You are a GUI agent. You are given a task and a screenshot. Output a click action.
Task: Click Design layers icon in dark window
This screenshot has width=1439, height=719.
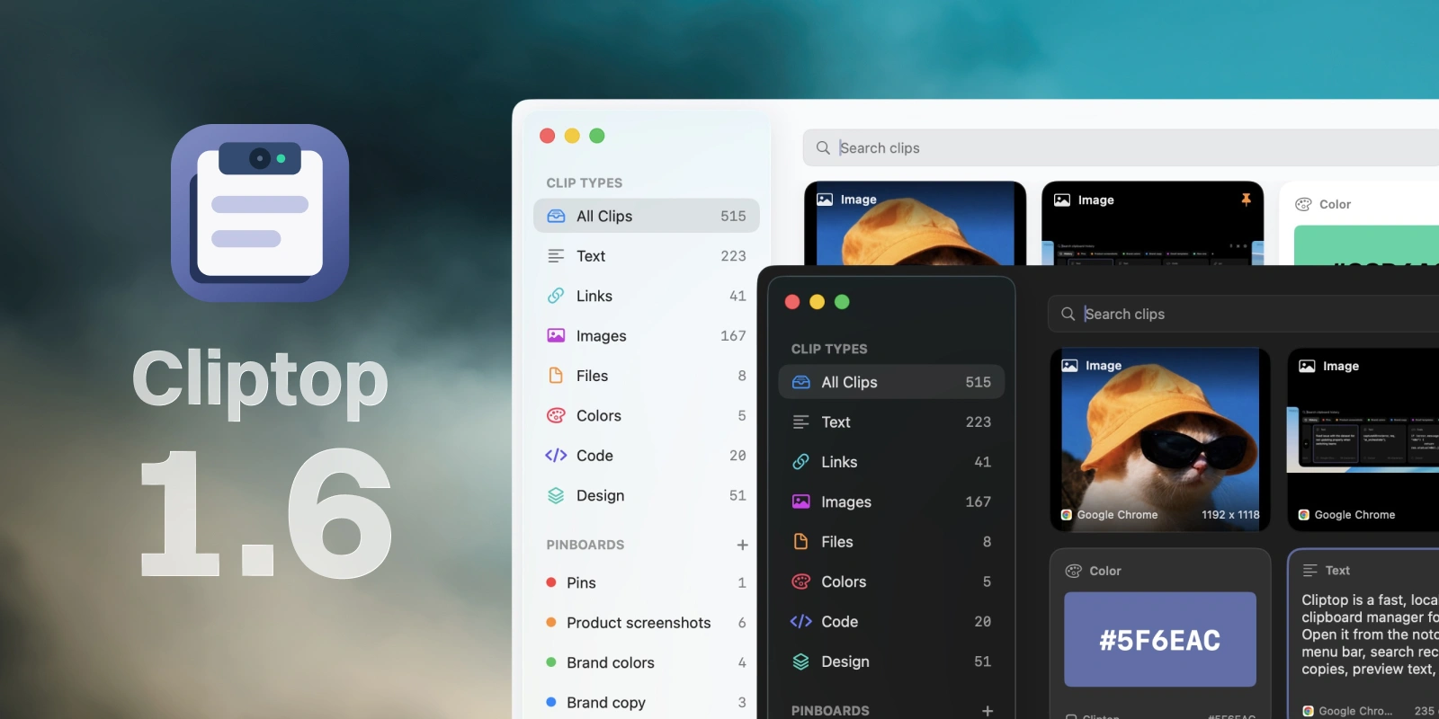[x=800, y=661]
